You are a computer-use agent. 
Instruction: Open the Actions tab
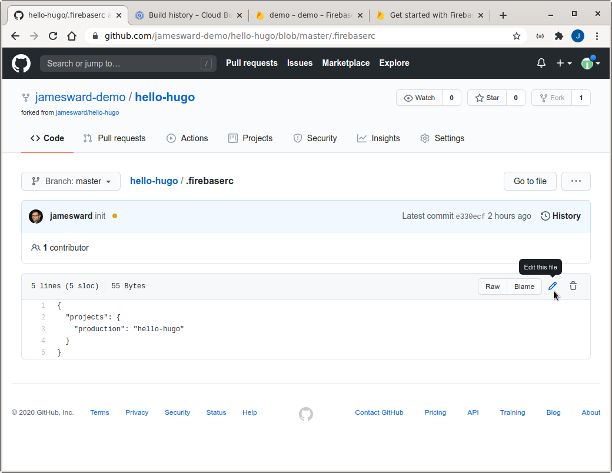click(187, 138)
